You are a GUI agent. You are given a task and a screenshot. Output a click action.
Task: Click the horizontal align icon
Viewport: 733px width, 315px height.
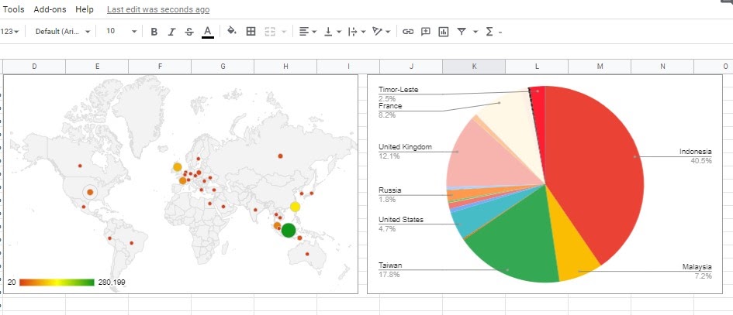click(x=304, y=31)
